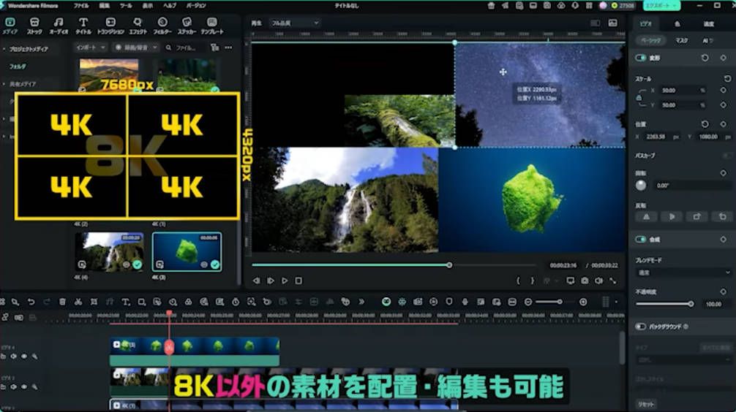The height and width of the screenshot is (412, 736).
Task: Take a snapshot with the preview camera icon
Action: tap(585, 281)
